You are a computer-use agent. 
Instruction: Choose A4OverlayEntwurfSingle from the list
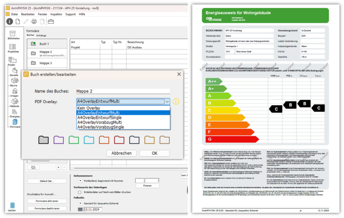(x=123, y=118)
